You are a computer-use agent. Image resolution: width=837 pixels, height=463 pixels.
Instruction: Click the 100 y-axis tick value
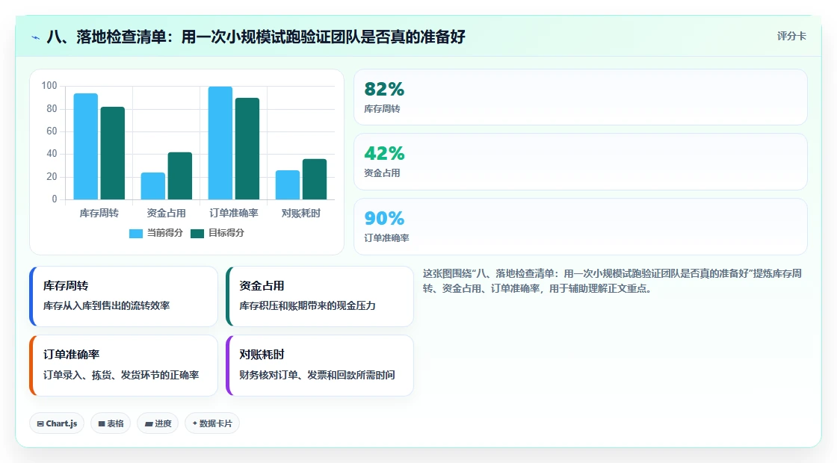click(49, 86)
